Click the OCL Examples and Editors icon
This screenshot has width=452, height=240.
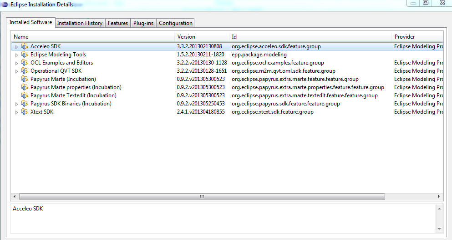click(x=25, y=63)
